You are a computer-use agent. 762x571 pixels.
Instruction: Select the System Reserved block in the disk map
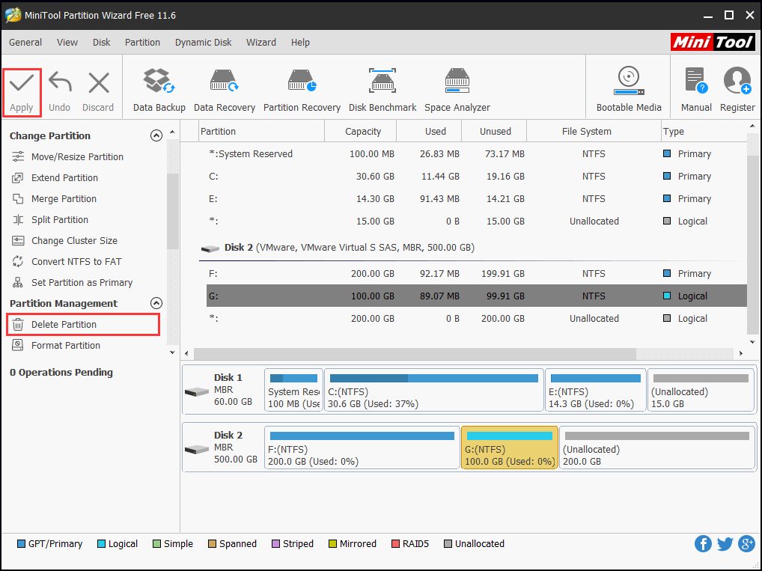point(293,390)
